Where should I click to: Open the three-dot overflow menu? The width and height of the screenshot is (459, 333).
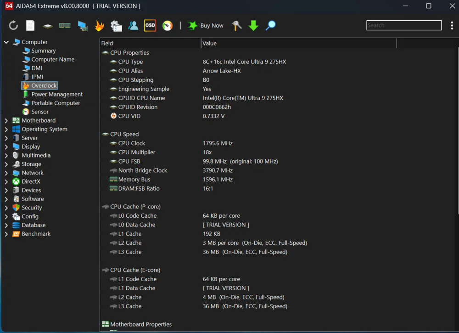[x=452, y=26]
